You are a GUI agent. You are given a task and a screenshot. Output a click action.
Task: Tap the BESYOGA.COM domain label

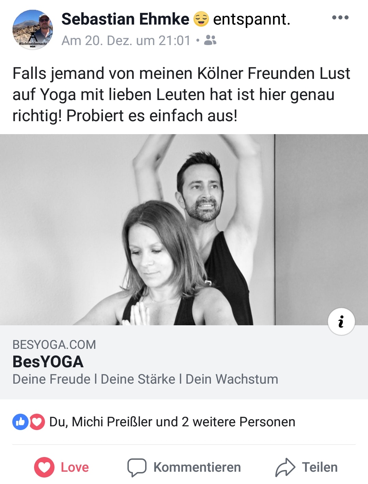pyautogui.click(x=54, y=345)
